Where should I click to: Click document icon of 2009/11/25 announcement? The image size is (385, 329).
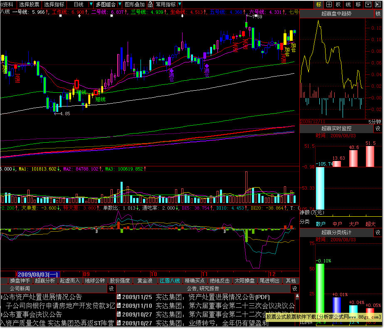118,297
